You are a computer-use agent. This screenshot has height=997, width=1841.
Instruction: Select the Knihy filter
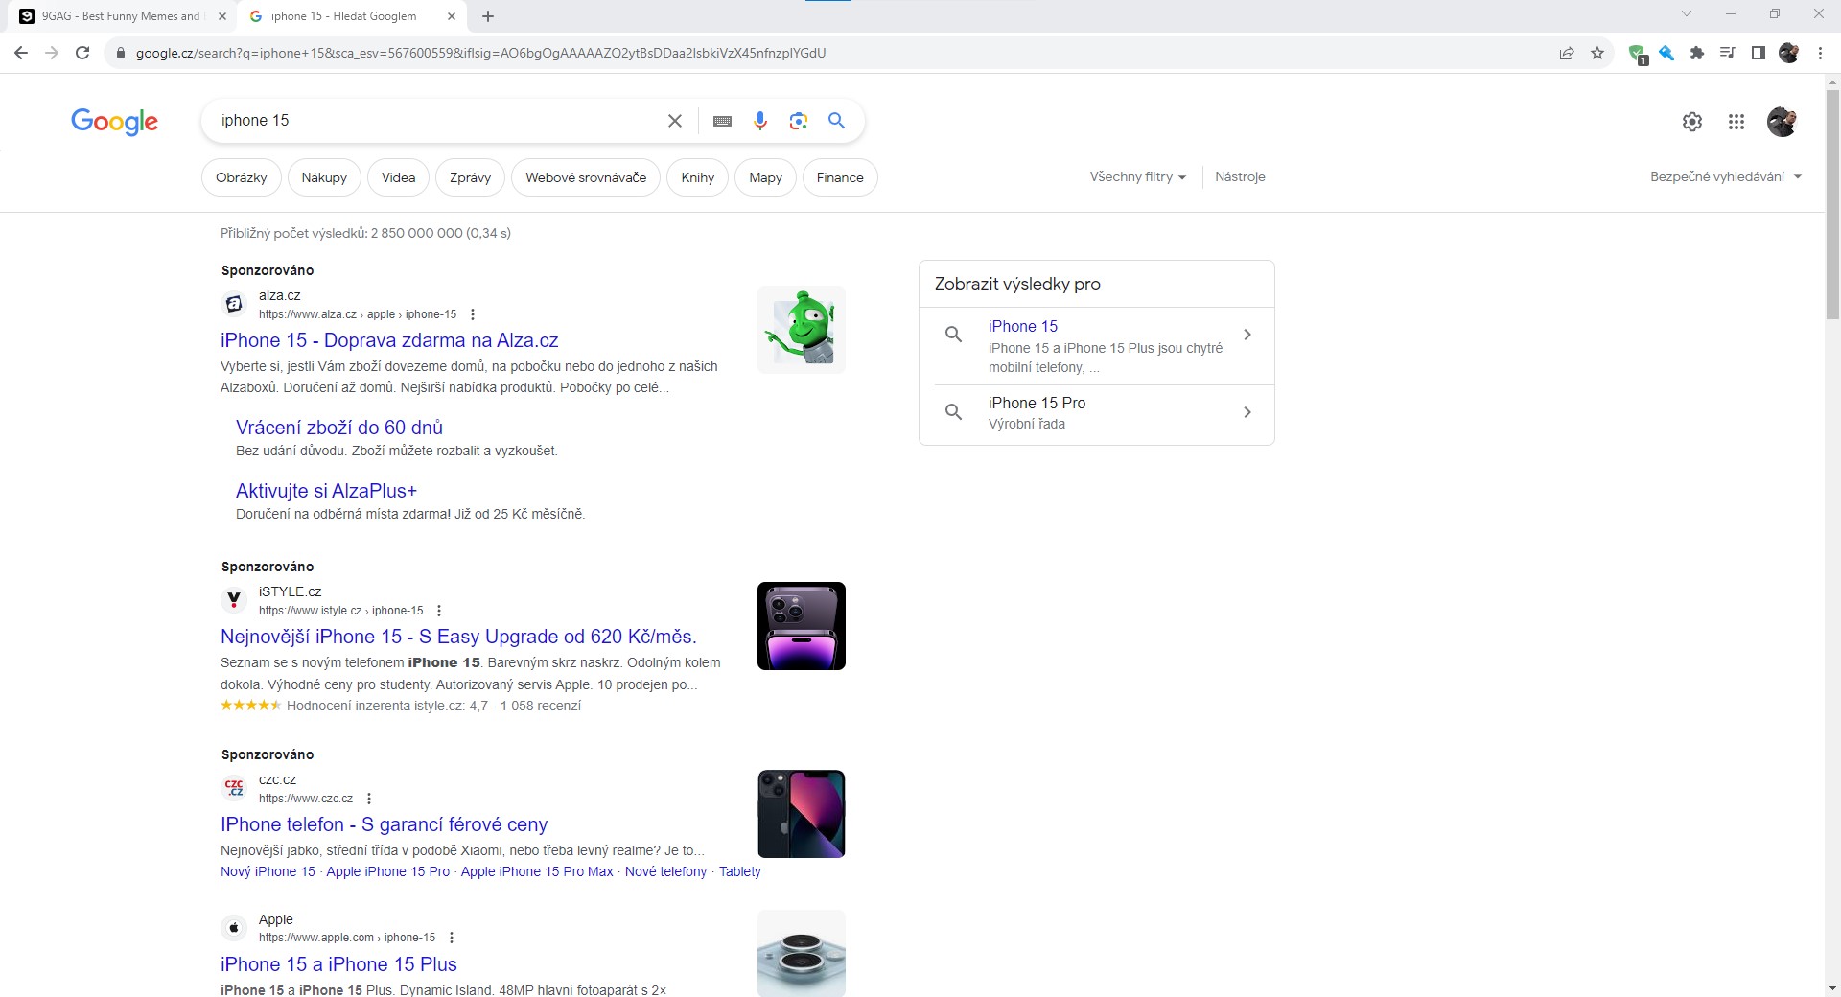698,177
